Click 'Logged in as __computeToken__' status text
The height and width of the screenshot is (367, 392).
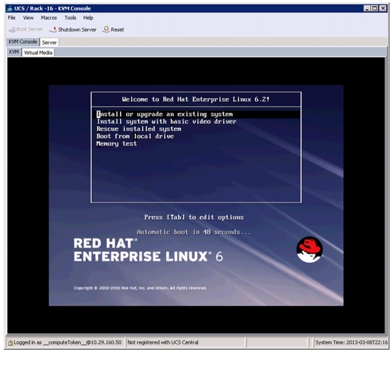pyautogui.click(x=67, y=342)
